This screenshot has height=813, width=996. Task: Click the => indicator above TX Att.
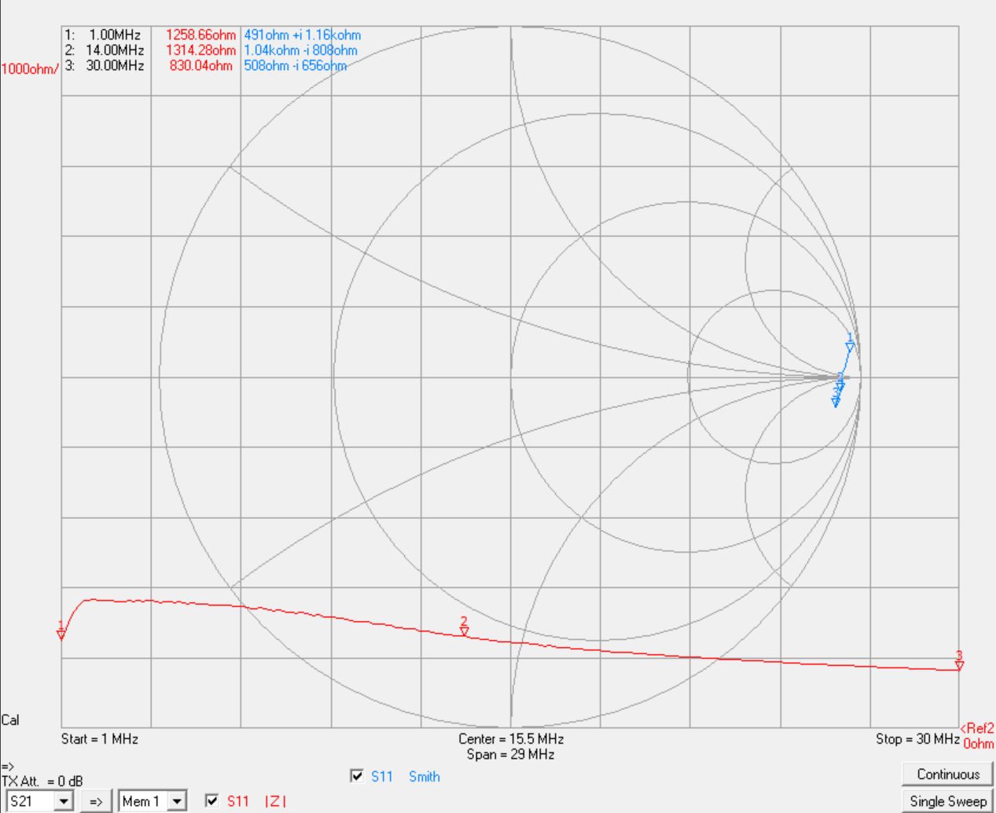(8, 767)
